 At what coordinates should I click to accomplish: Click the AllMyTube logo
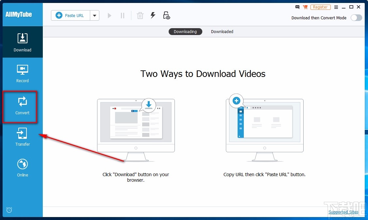pyautogui.click(x=19, y=14)
